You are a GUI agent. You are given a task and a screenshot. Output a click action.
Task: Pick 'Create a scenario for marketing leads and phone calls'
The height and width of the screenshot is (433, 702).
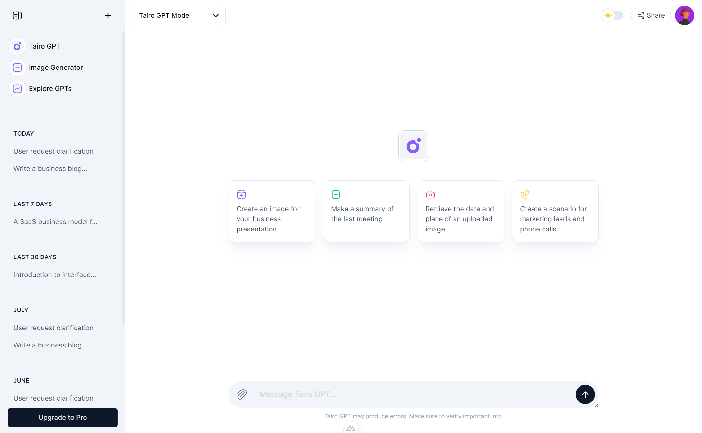555,211
